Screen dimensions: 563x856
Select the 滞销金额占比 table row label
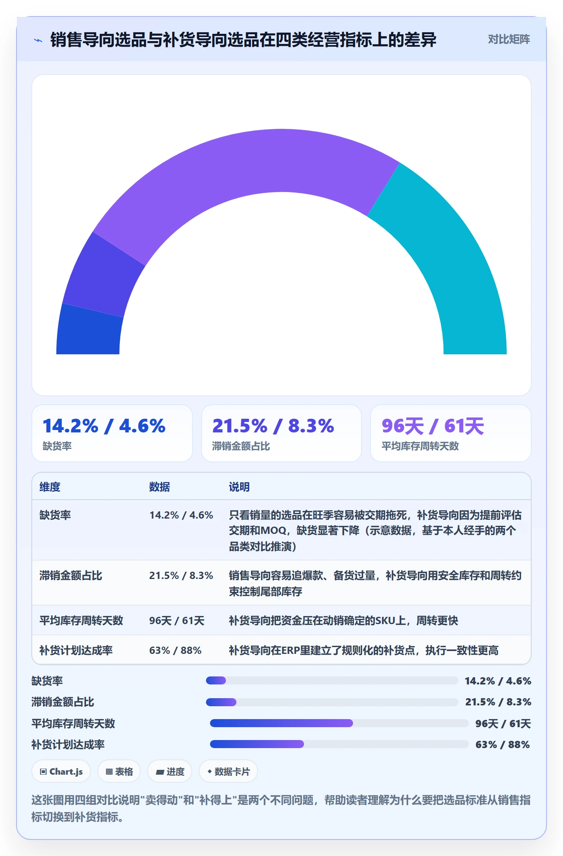[71, 575]
